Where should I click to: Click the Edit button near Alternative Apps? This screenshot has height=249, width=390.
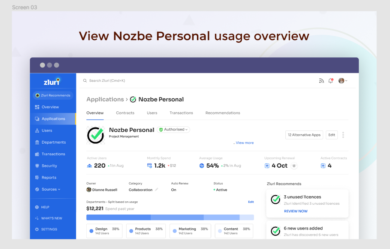[x=332, y=135]
